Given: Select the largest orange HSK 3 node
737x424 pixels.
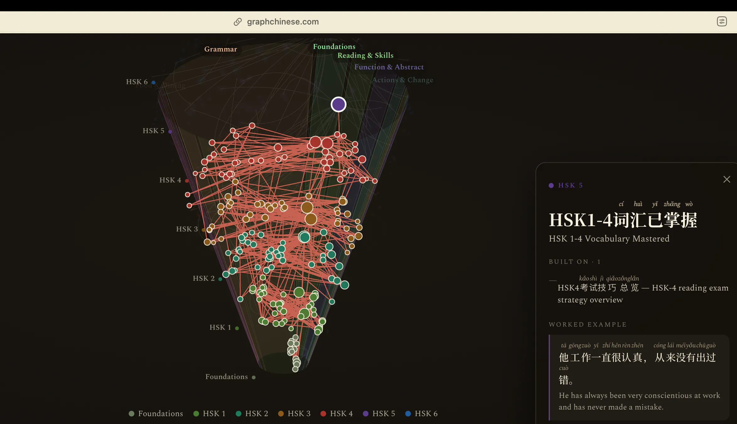Looking at the screenshot, I should click(x=310, y=219).
